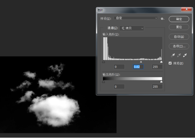The image size is (195, 138).
Task: Open the preset options gear menu
Action: click(162, 19)
